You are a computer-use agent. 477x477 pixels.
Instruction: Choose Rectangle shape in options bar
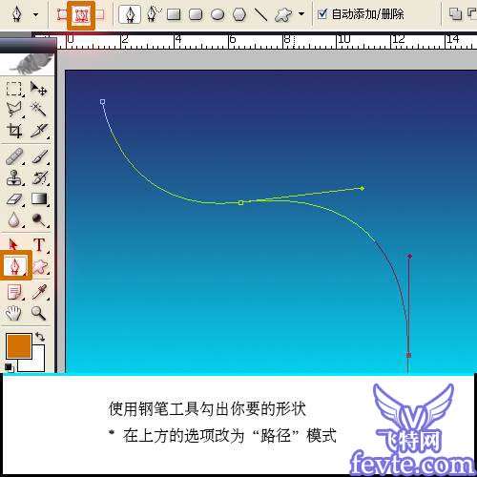174,14
